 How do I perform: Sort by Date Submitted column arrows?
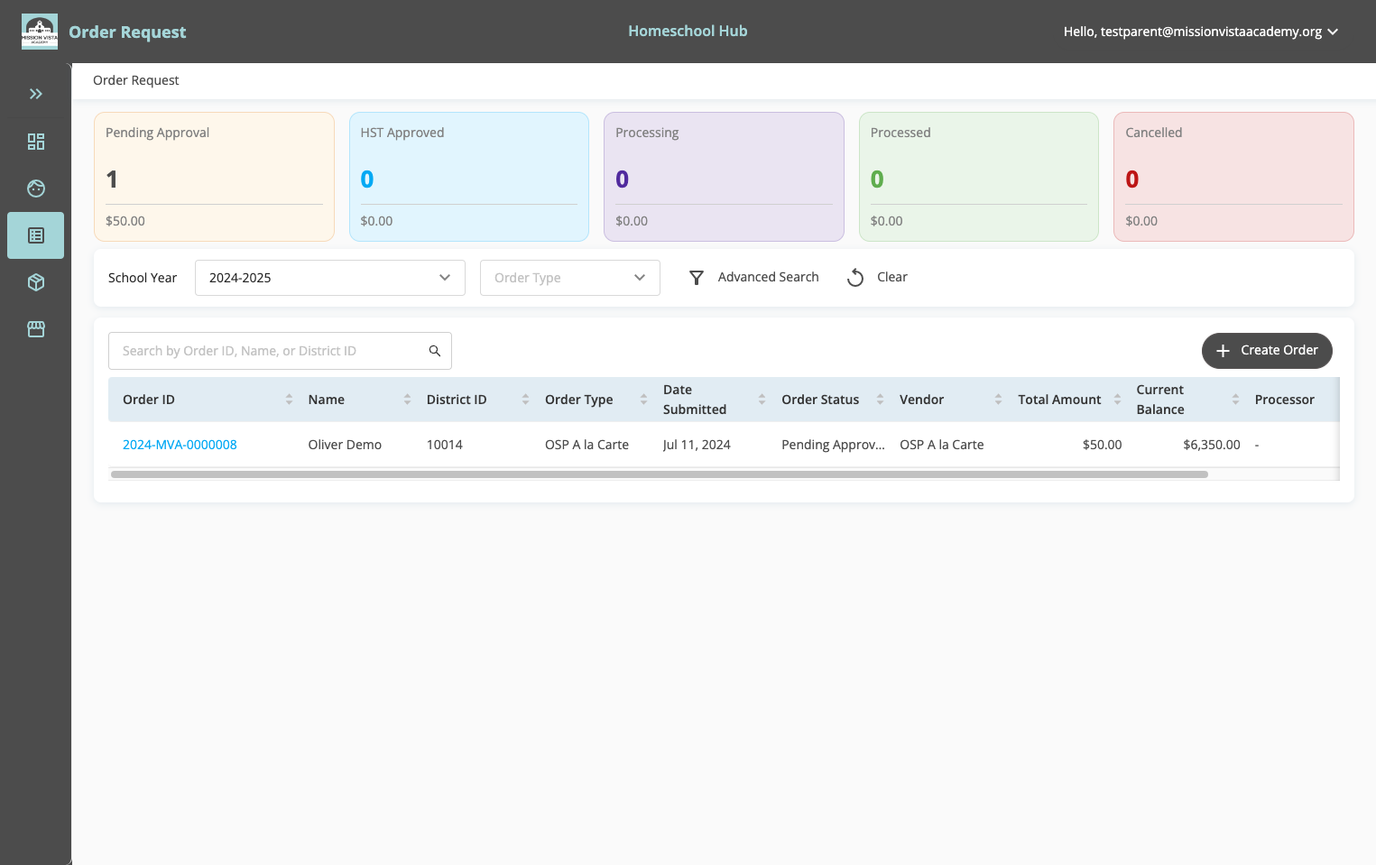(x=762, y=400)
